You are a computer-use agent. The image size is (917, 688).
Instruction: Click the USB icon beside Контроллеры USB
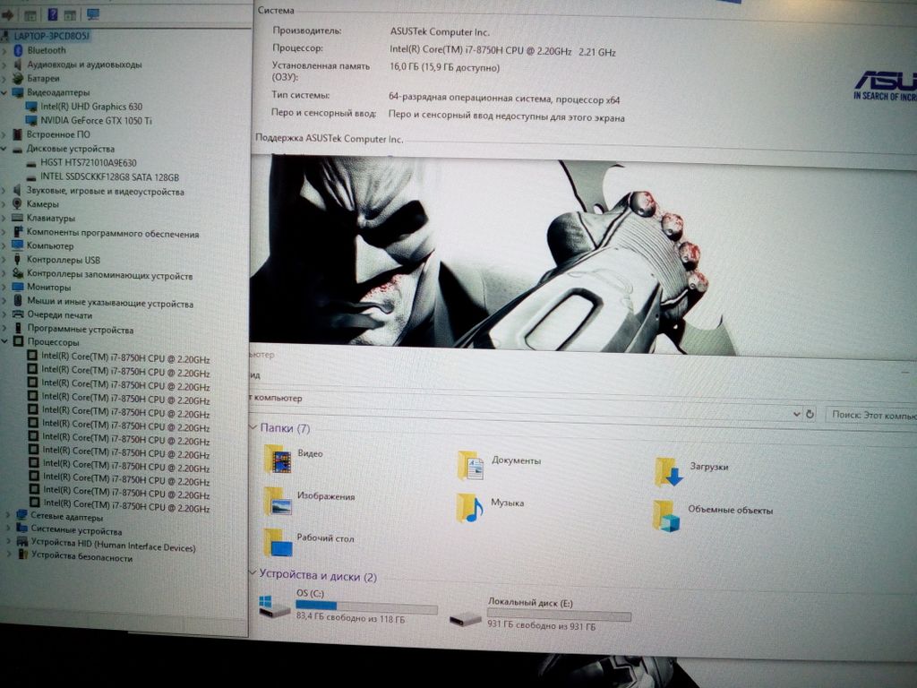(x=18, y=259)
